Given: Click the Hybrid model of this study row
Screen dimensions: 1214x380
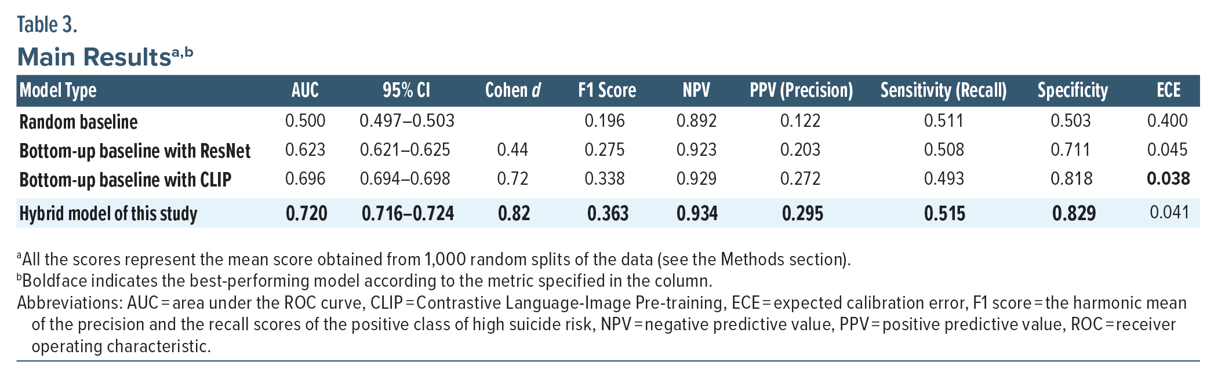Looking at the screenshot, I should point(108,213).
